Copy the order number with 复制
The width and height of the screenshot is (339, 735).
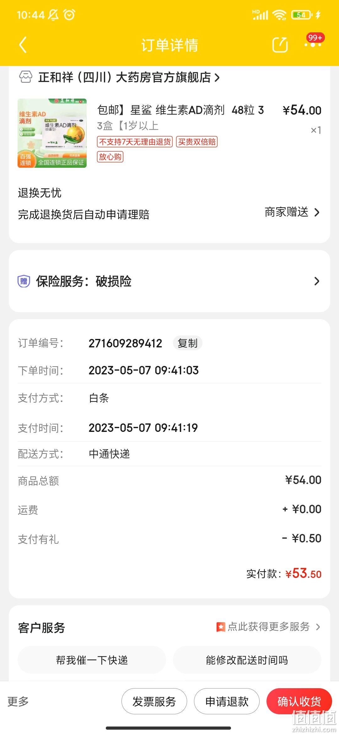pyautogui.click(x=188, y=343)
